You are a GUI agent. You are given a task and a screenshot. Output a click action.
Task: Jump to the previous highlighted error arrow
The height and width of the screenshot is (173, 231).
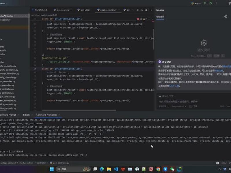pyautogui.click(x=149, y=19)
